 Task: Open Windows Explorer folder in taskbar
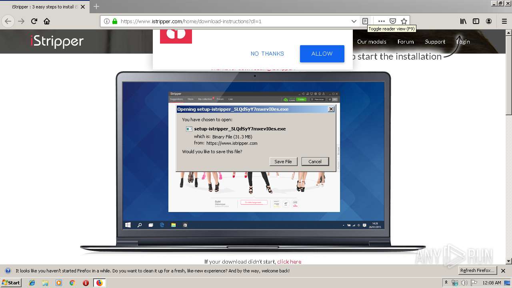point(45,282)
